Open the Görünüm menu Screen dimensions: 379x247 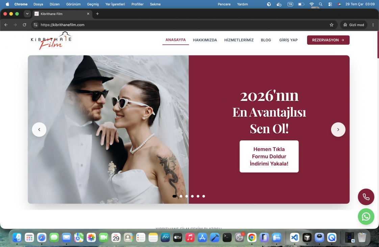click(x=74, y=4)
